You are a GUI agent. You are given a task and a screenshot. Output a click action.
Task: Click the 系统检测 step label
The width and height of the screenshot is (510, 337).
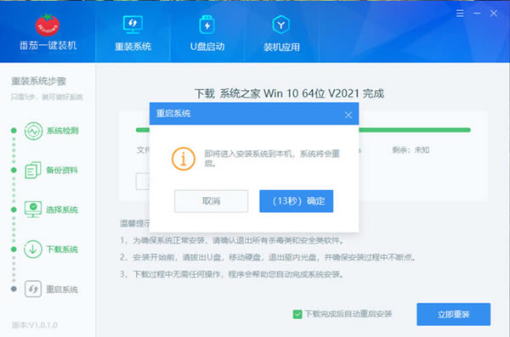pos(62,131)
